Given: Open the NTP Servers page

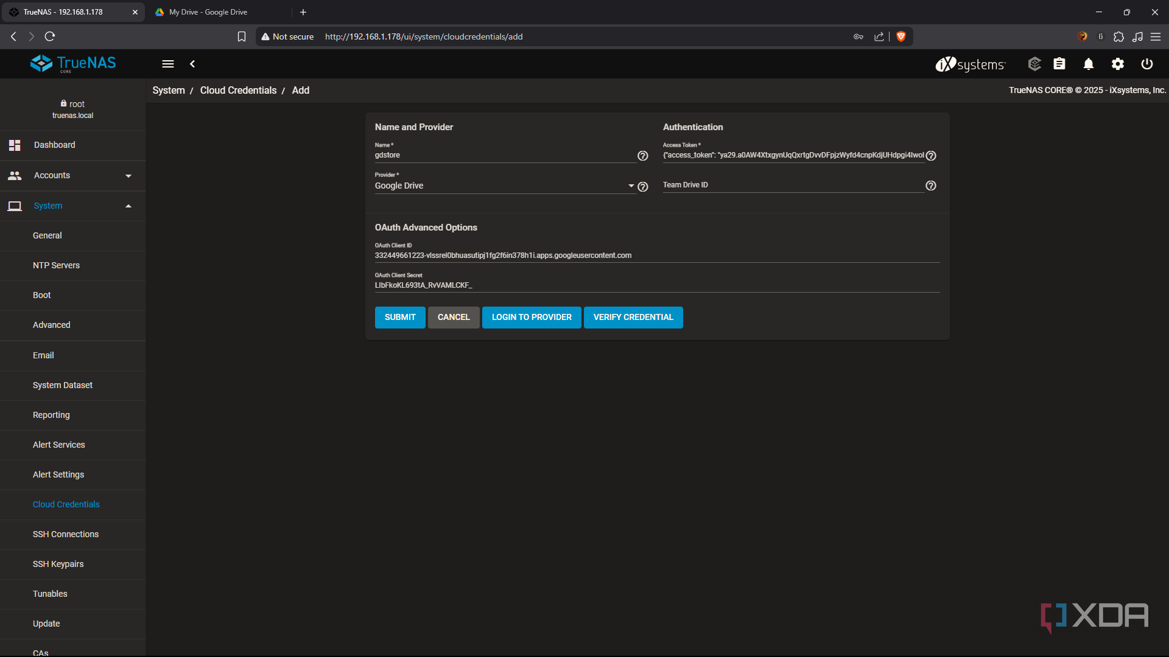Looking at the screenshot, I should (x=73, y=265).
